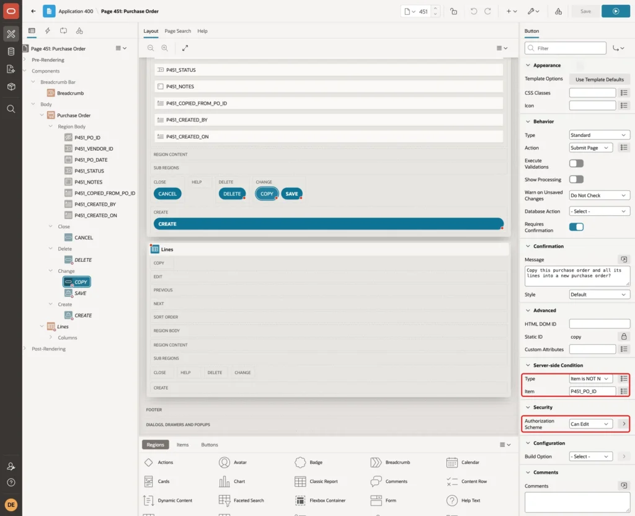
Task: Click the page lock icon in toolbar
Action: 454,11
